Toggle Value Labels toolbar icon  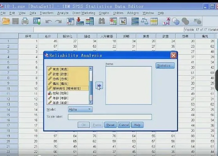(x=166, y=21)
